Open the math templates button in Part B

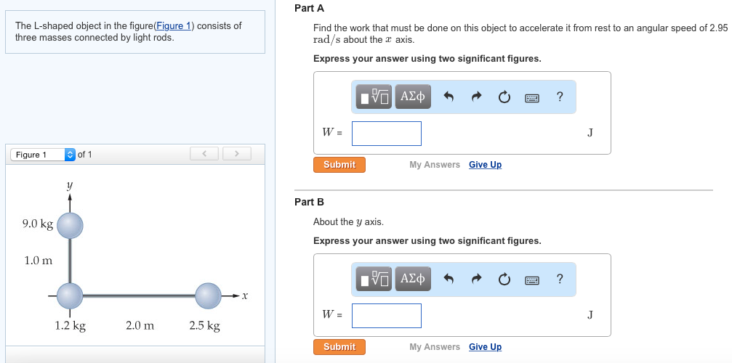click(375, 279)
